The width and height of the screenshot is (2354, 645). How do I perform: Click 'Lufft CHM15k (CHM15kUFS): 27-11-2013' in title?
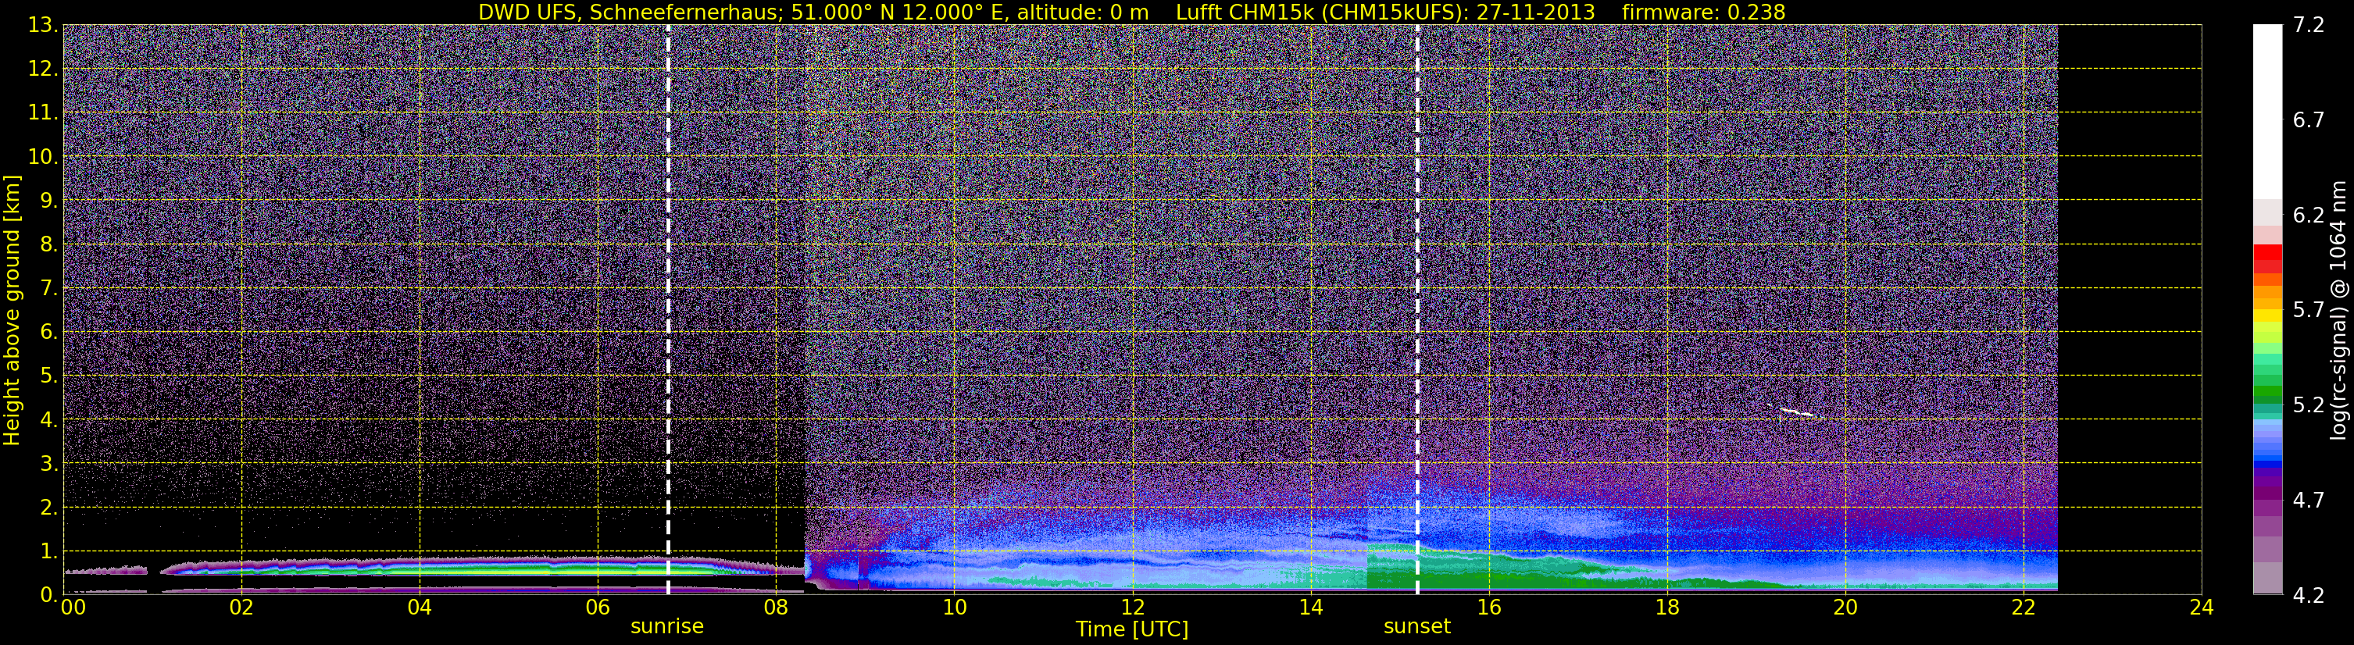(1385, 12)
